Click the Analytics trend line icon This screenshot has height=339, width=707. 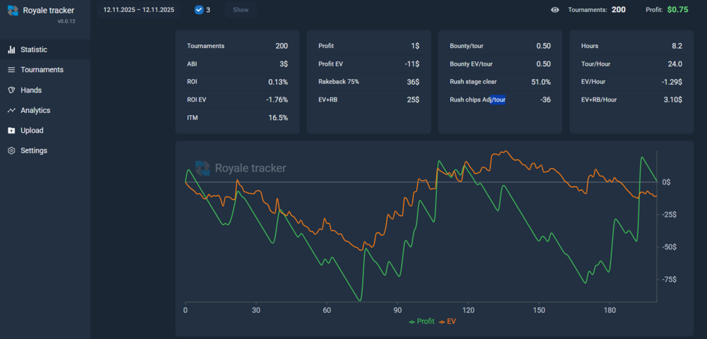click(x=11, y=111)
